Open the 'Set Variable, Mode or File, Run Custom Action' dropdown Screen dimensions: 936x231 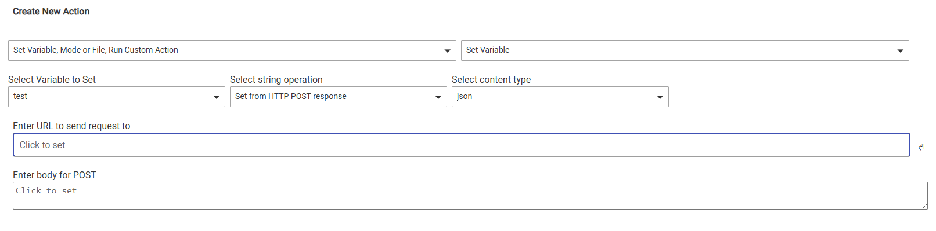232,50
